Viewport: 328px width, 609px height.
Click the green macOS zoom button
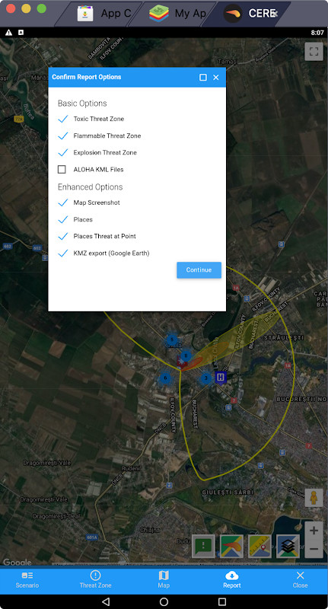tap(41, 8)
